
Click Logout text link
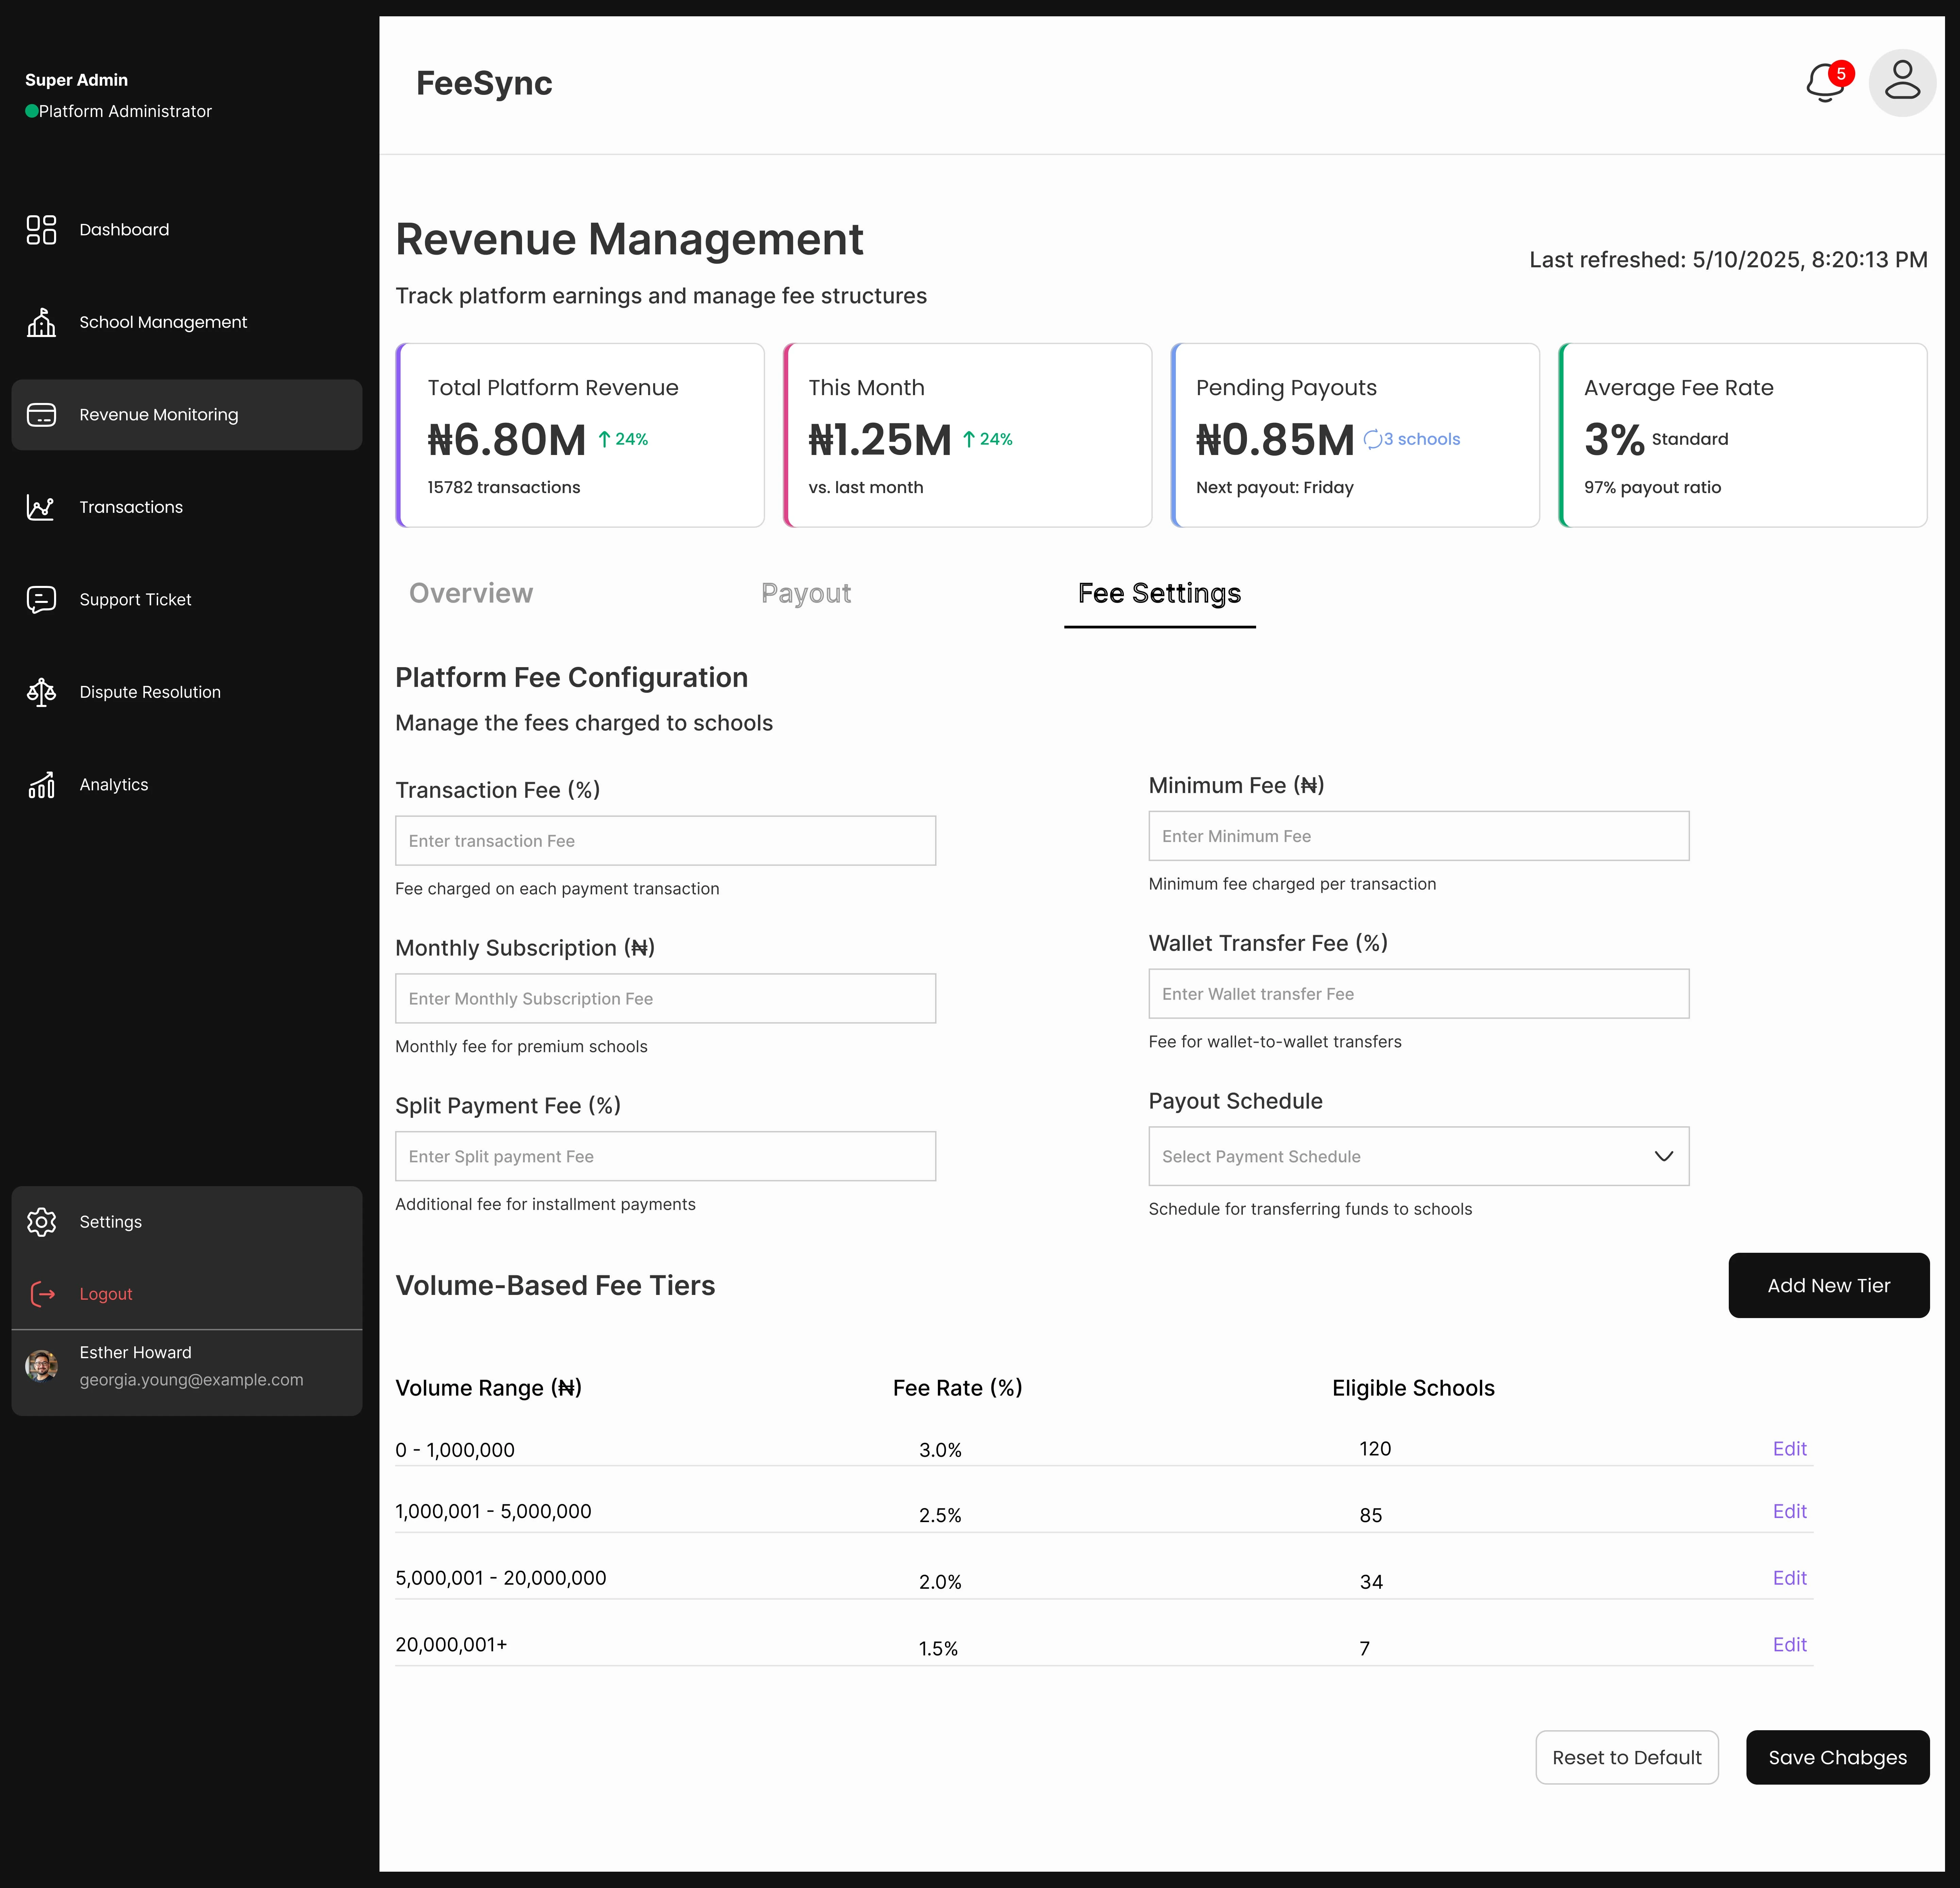(106, 1294)
